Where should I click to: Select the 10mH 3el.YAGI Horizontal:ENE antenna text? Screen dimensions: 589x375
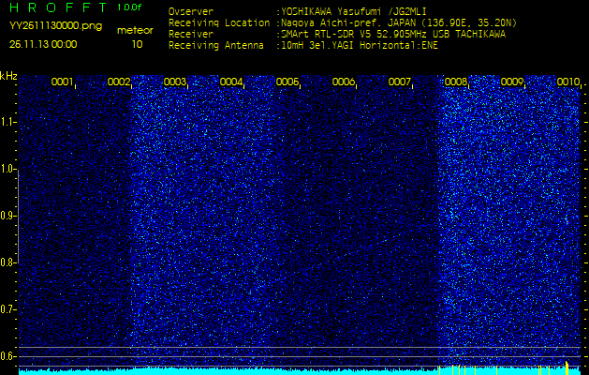pyautogui.click(x=360, y=46)
